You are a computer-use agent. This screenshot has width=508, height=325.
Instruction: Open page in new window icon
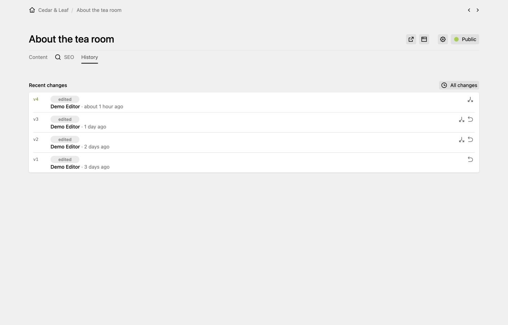pos(411,39)
